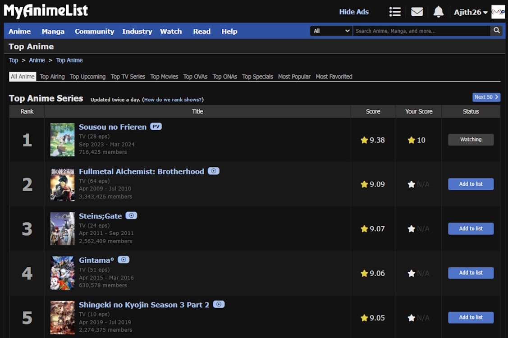Viewport: 508px width, 338px height.
Task: Open the Sousou no Frieren title link
Action: tap(113, 127)
